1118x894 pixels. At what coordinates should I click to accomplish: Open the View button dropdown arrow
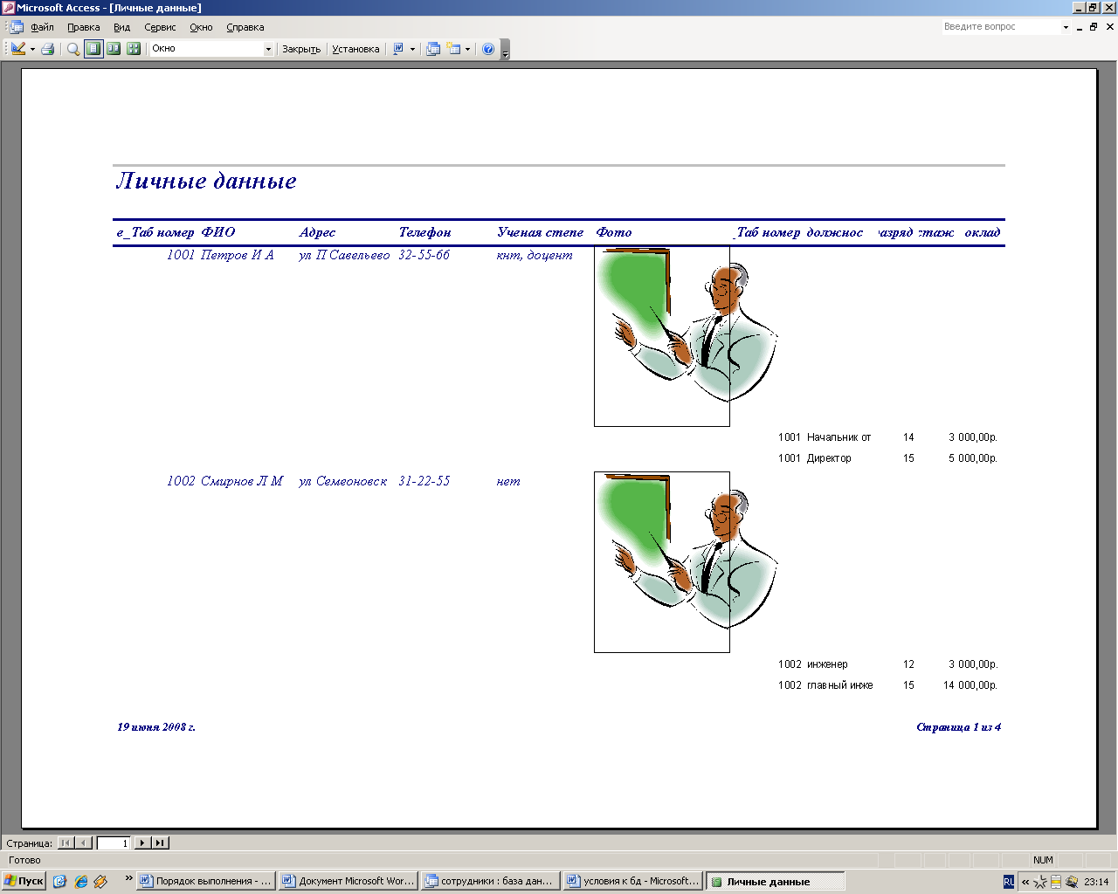pyautogui.click(x=32, y=49)
